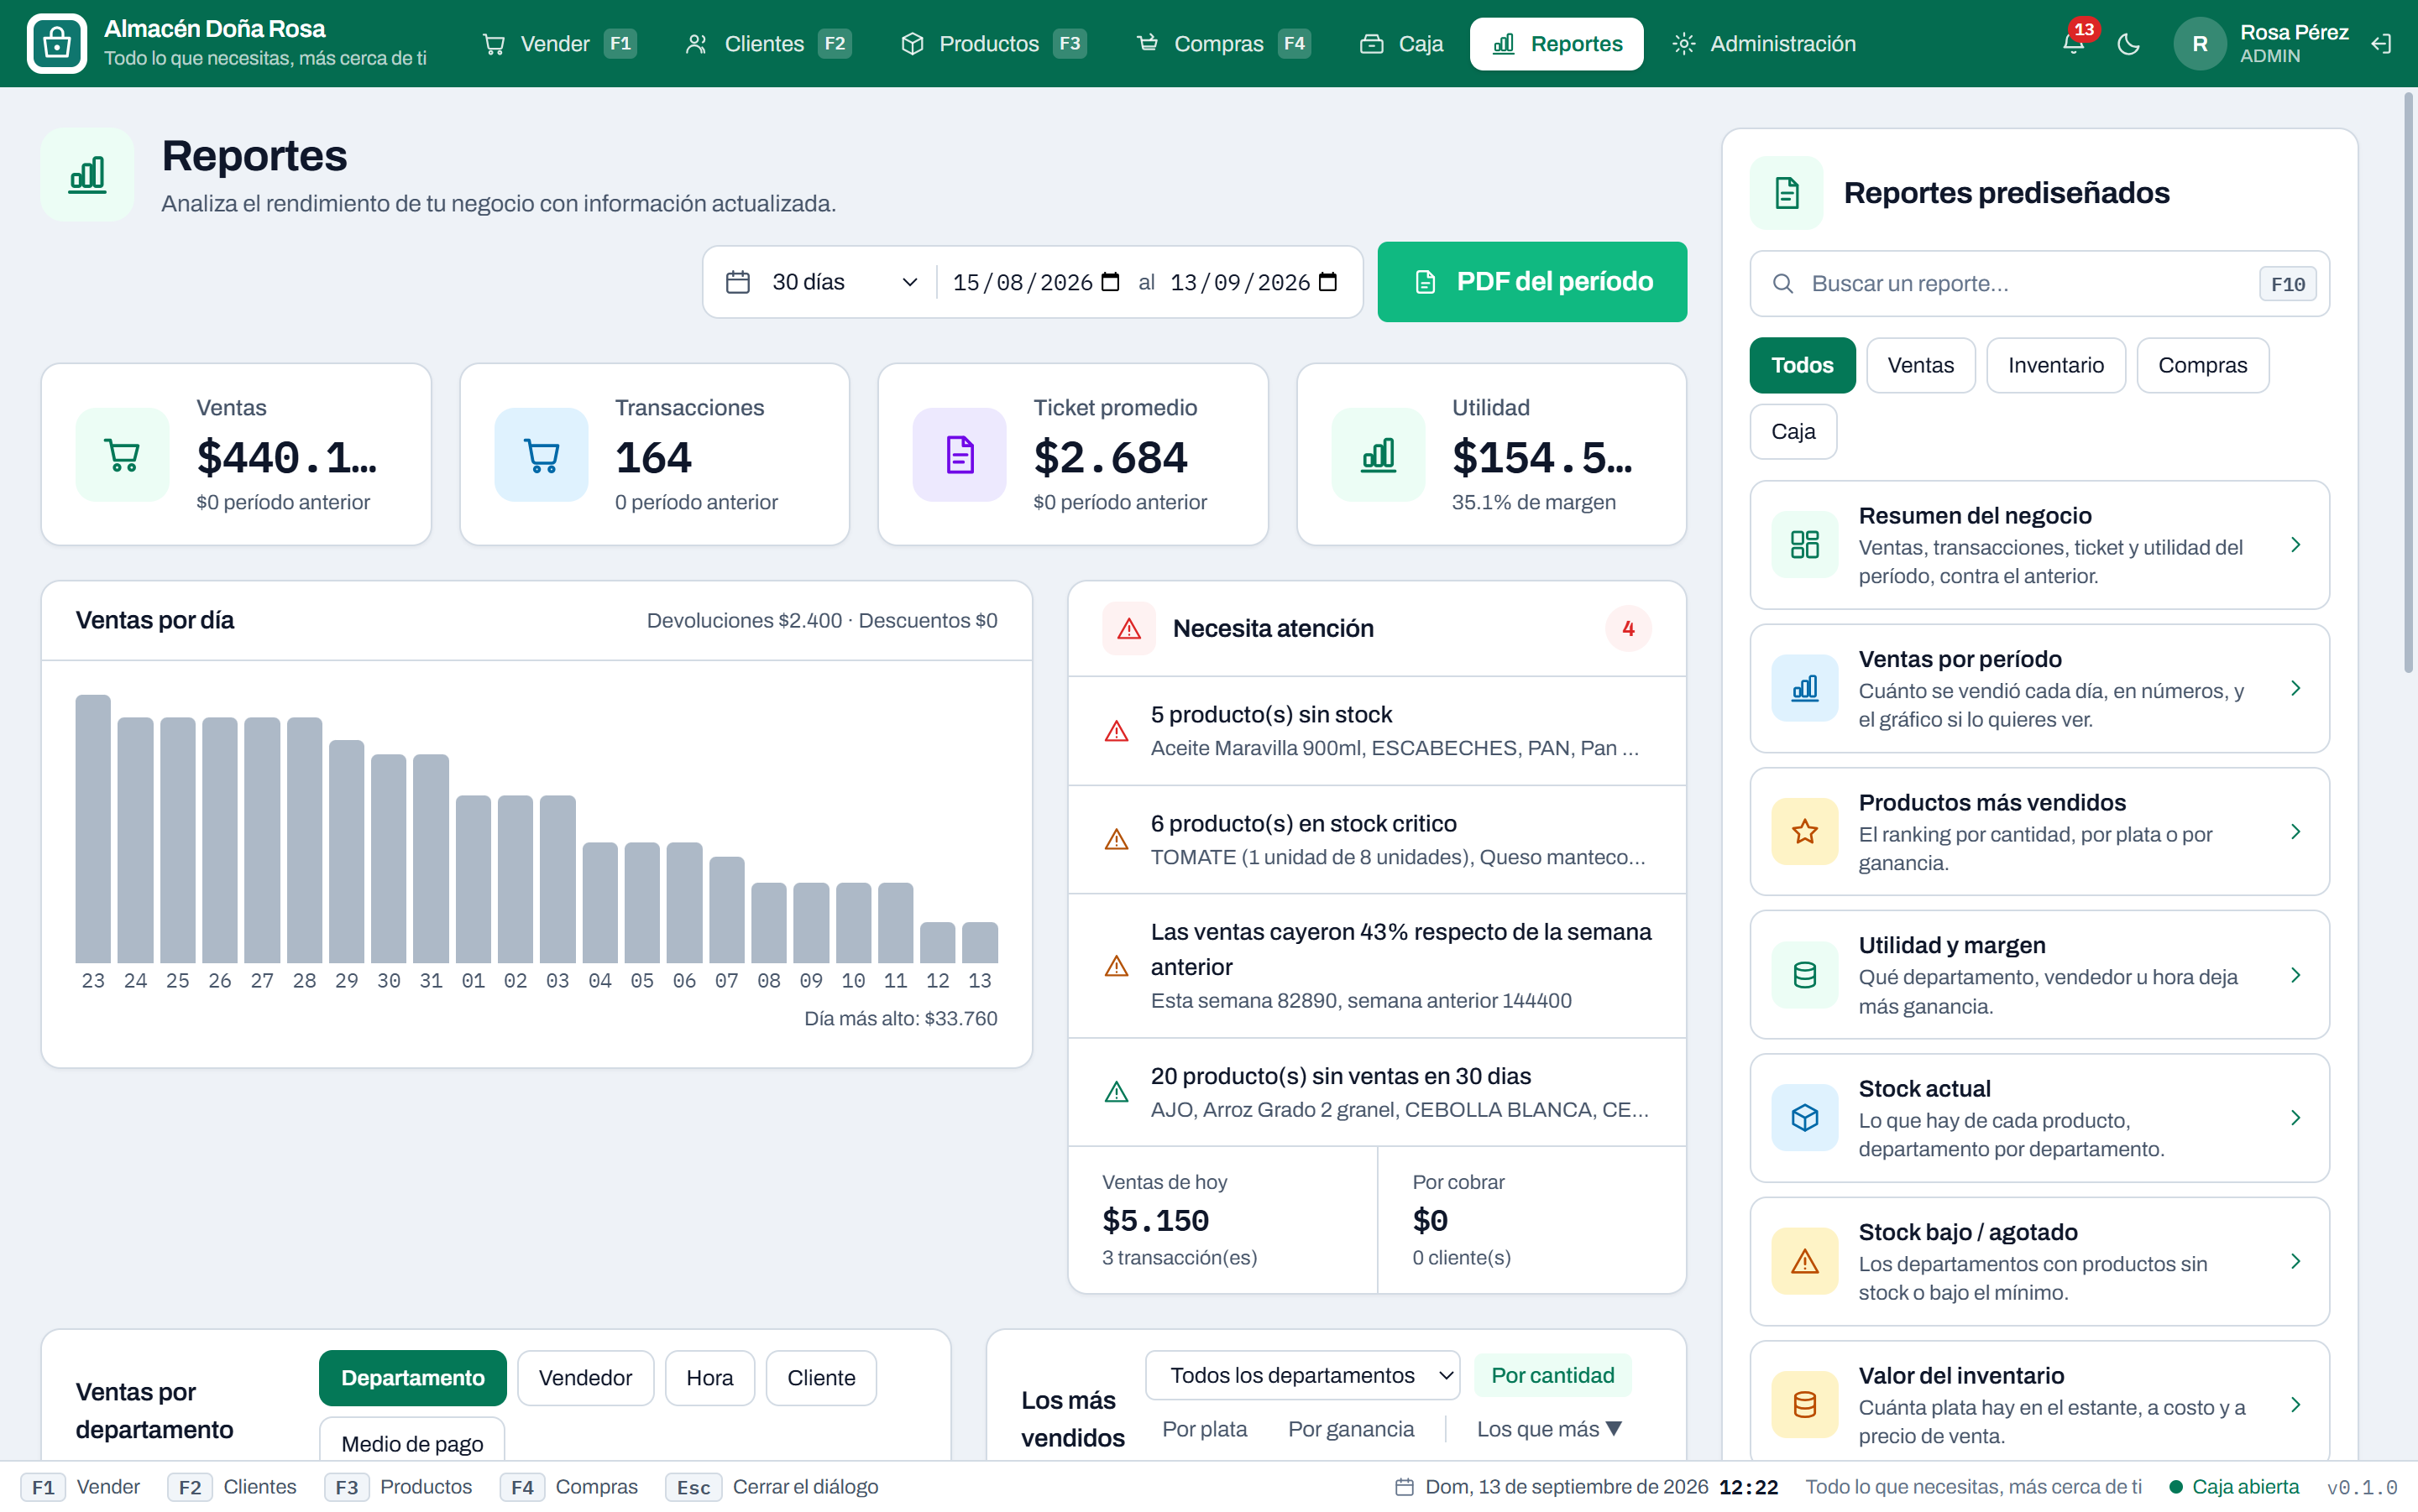
Task: Expand Ventas por período report chevron
Action: [x=2296, y=688]
